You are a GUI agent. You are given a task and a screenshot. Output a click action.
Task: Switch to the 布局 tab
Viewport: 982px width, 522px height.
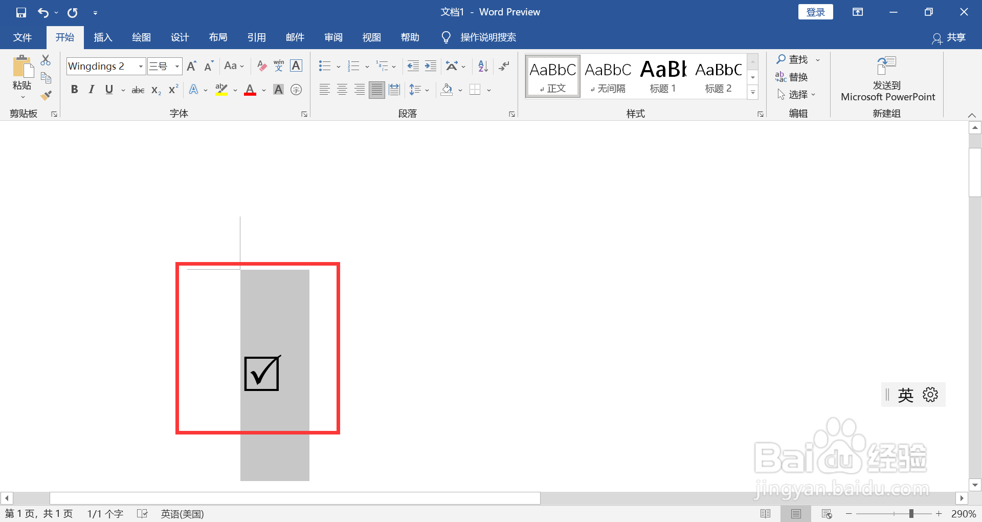(x=218, y=37)
